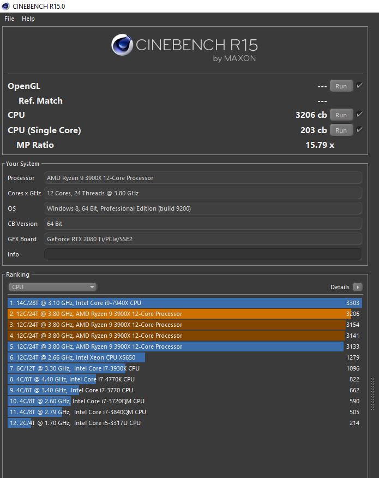379x478 pixels.
Task: Select ranking entry Intel Core i7-4770K CPU
Action: click(185, 379)
